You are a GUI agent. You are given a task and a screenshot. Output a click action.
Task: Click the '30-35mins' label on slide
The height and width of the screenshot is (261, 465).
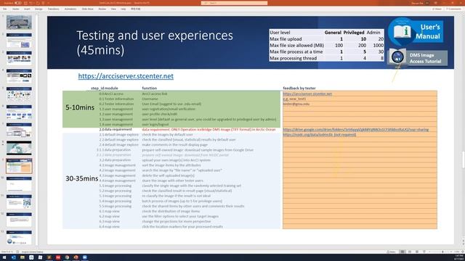(x=81, y=178)
